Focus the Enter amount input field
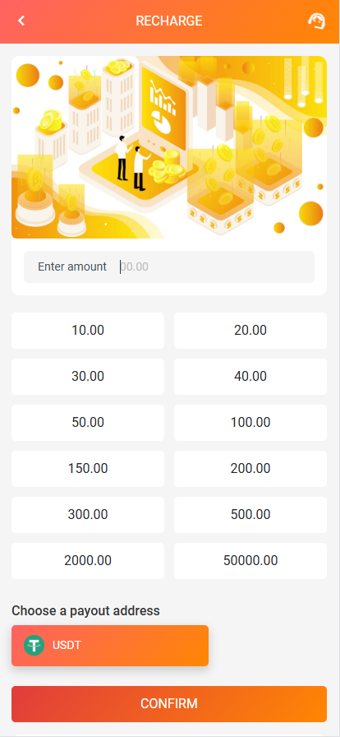 [169, 267]
